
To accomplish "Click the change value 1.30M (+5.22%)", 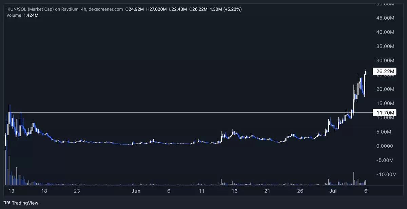I will (226, 9).
